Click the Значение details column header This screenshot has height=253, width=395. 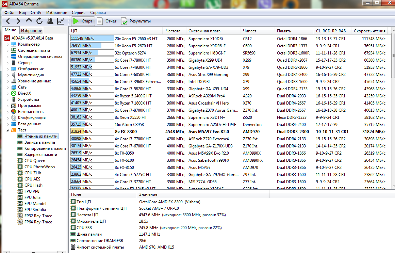tap(203, 194)
